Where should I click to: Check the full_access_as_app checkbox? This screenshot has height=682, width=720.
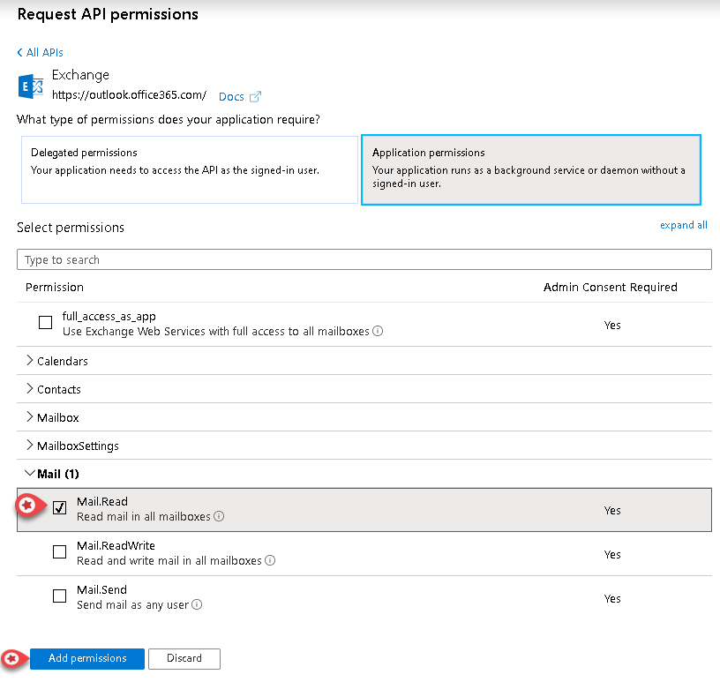[x=46, y=323]
